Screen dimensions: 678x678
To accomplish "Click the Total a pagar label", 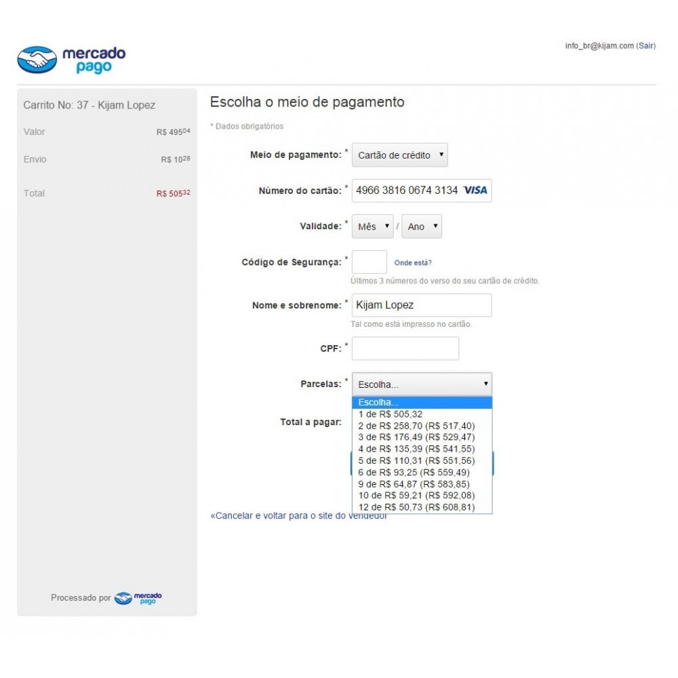I will pyautogui.click(x=311, y=422).
